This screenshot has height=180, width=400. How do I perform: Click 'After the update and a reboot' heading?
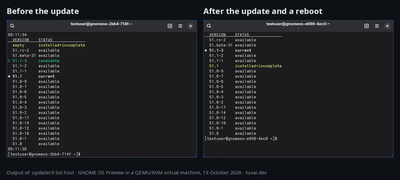263,11
